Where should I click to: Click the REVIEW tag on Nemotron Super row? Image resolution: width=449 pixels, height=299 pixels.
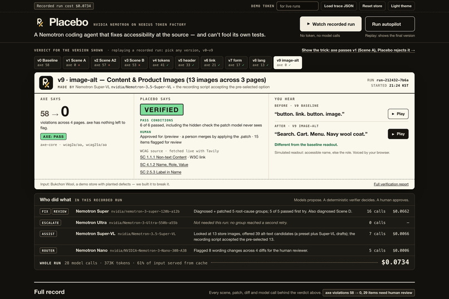[60, 212]
